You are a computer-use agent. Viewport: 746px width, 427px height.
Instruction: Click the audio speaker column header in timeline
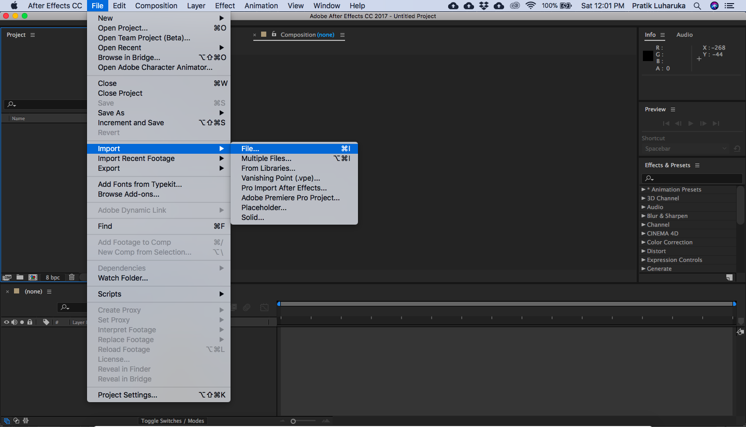[x=15, y=322]
